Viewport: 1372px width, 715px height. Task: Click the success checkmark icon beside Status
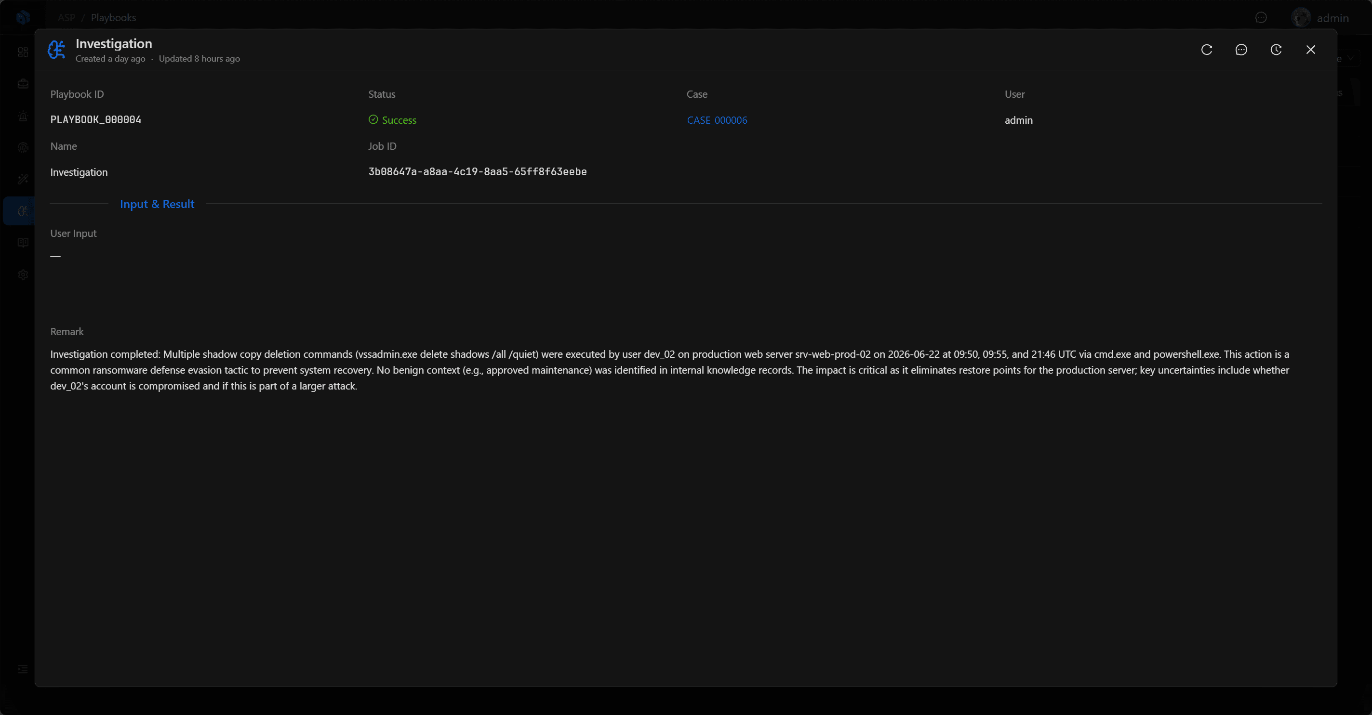[x=373, y=120]
